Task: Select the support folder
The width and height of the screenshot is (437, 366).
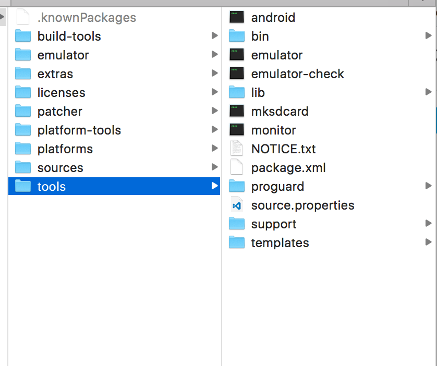Action: (273, 224)
